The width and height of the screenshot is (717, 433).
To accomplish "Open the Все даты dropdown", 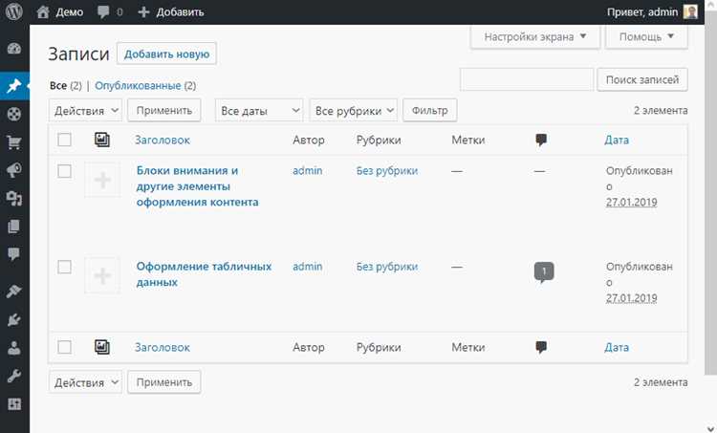I will [x=259, y=111].
